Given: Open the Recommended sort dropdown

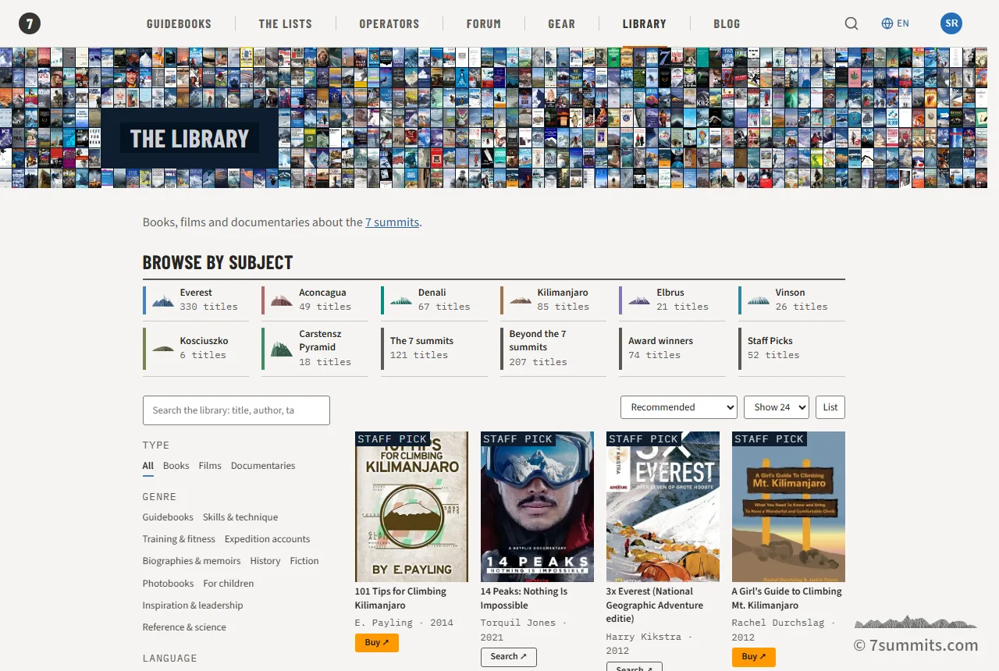Looking at the screenshot, I should tap(679, 407).
